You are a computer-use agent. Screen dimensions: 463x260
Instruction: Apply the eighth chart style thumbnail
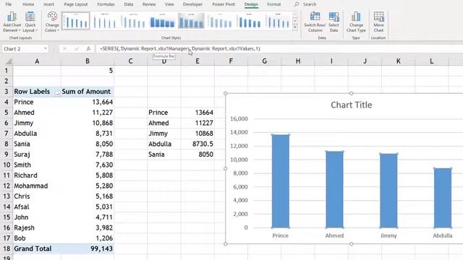(x=278, y=21)
